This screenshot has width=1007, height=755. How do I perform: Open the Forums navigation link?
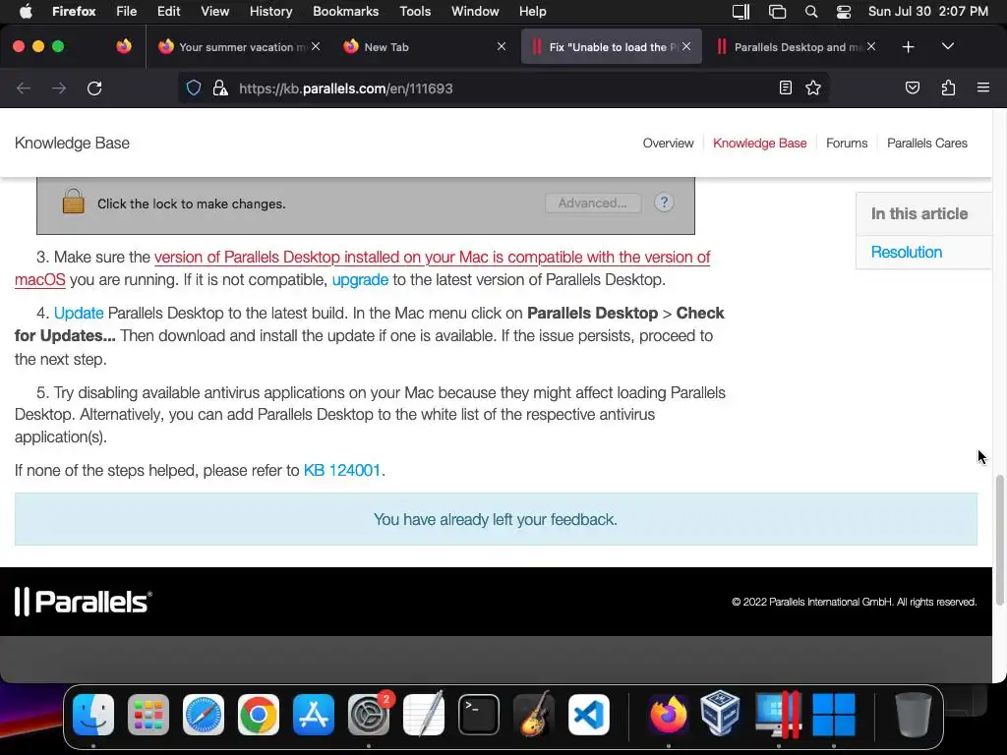pyautogui.click(x=847, y=144)
